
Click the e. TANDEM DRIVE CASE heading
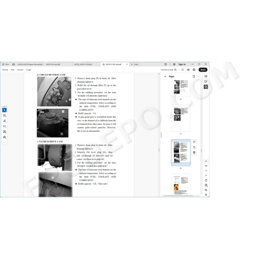tap(50, 142)
